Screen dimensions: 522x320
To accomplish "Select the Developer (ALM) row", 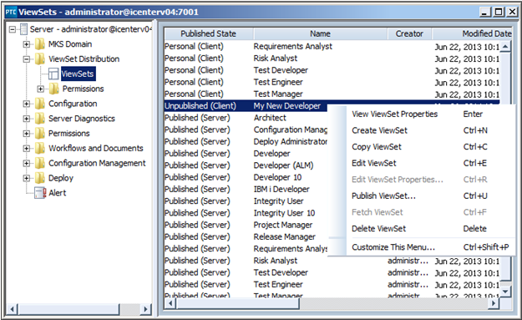I will tap(246, 165).
